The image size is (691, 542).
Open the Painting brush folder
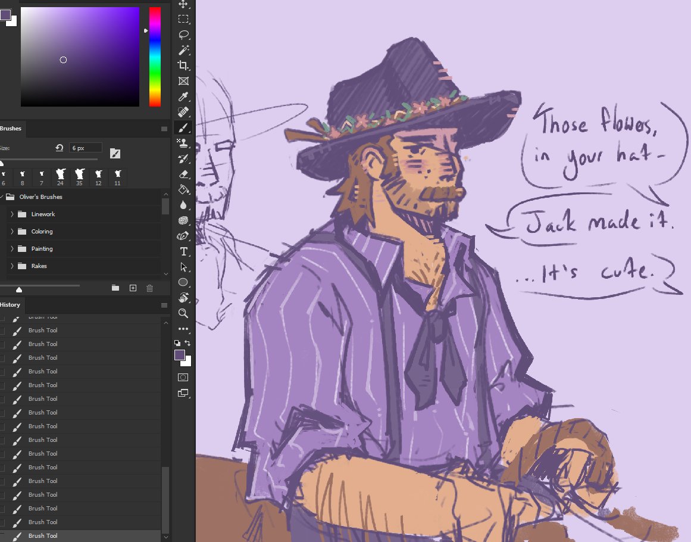point(12,248)
